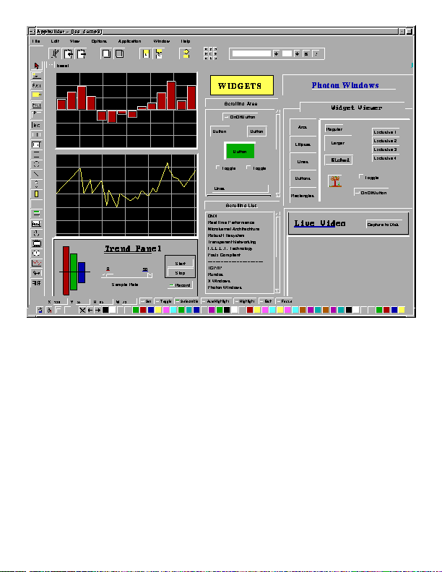The height and width of the screenshot is (572, 442).
Task: Click the X delete icon in bottom bar
Action: pyautogui.click(x=82, y=310)
